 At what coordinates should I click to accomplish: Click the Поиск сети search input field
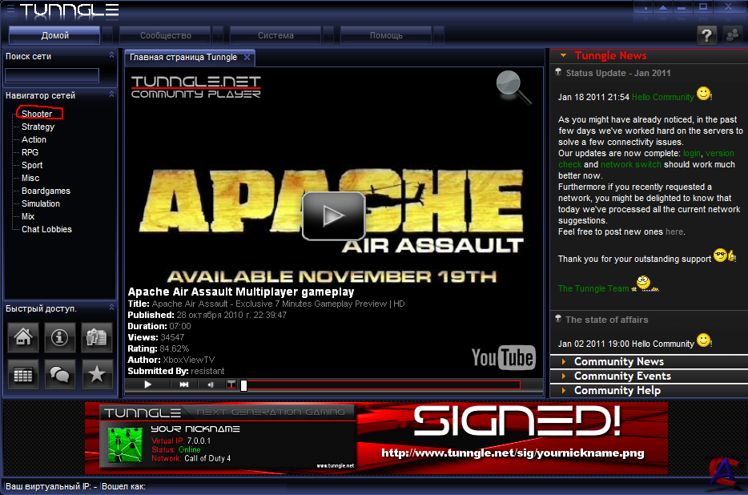coord(52,75)
